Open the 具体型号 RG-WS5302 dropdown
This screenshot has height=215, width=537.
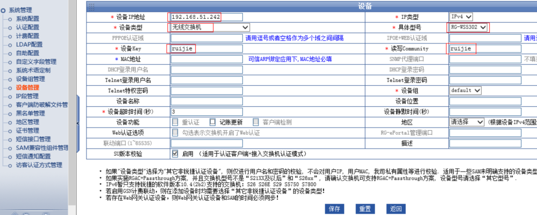coord(468,27)
